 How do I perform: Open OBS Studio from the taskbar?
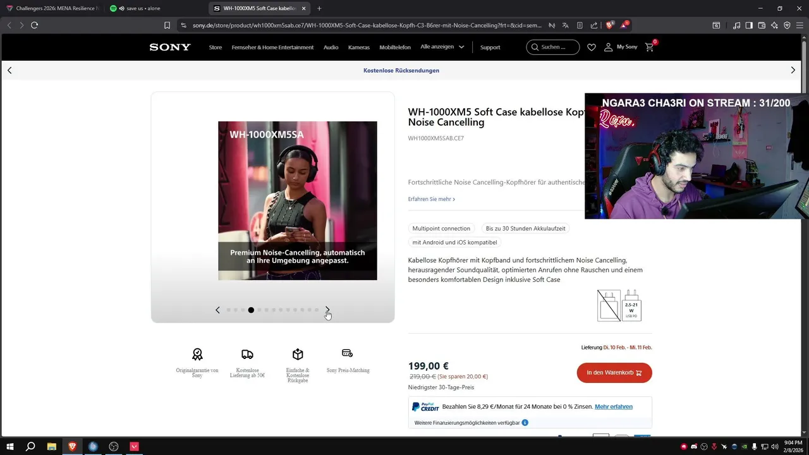click(x=114, y=446)
